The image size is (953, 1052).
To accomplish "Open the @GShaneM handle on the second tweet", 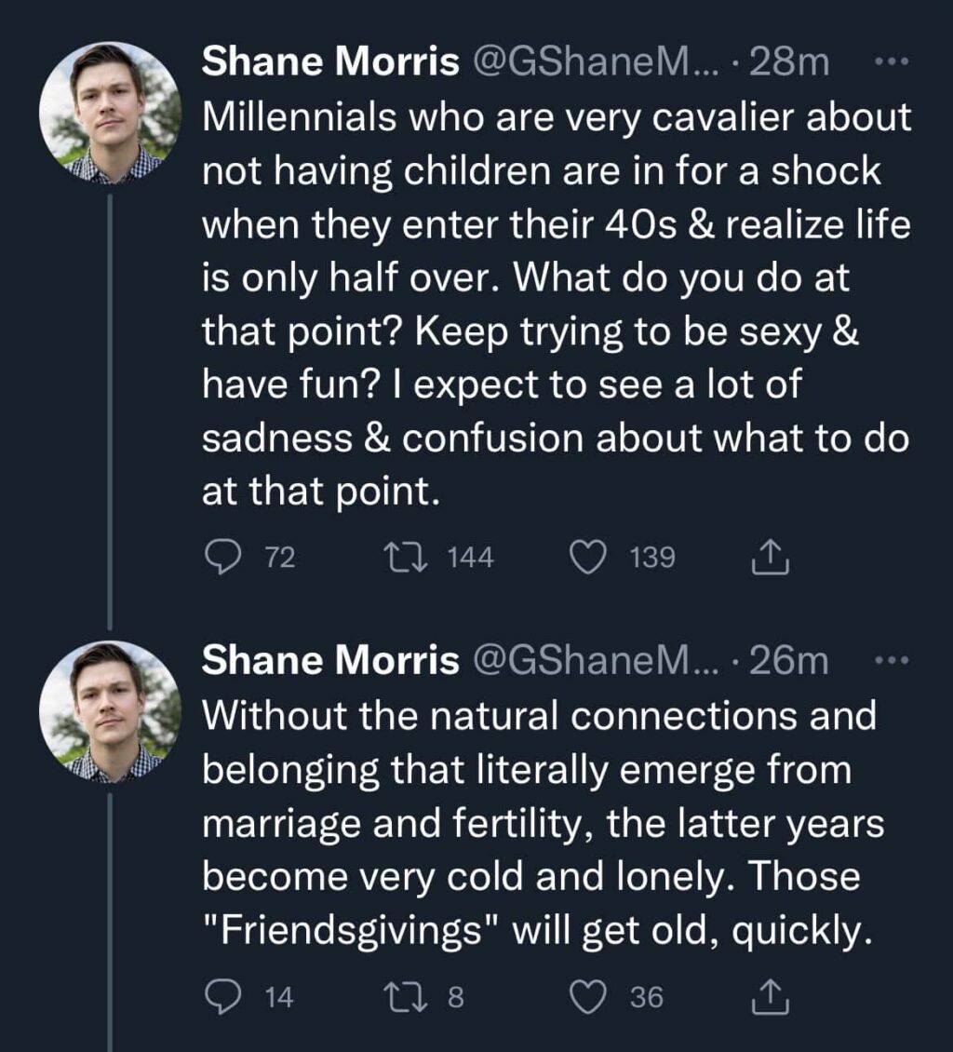I will (x=596, y=660).
